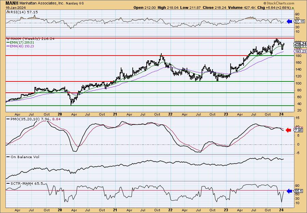The width and height of the screenshot is (307, 213).
Task: Select the 'EMA(17) 209.51' legend text
Action: tap(22, 43)
